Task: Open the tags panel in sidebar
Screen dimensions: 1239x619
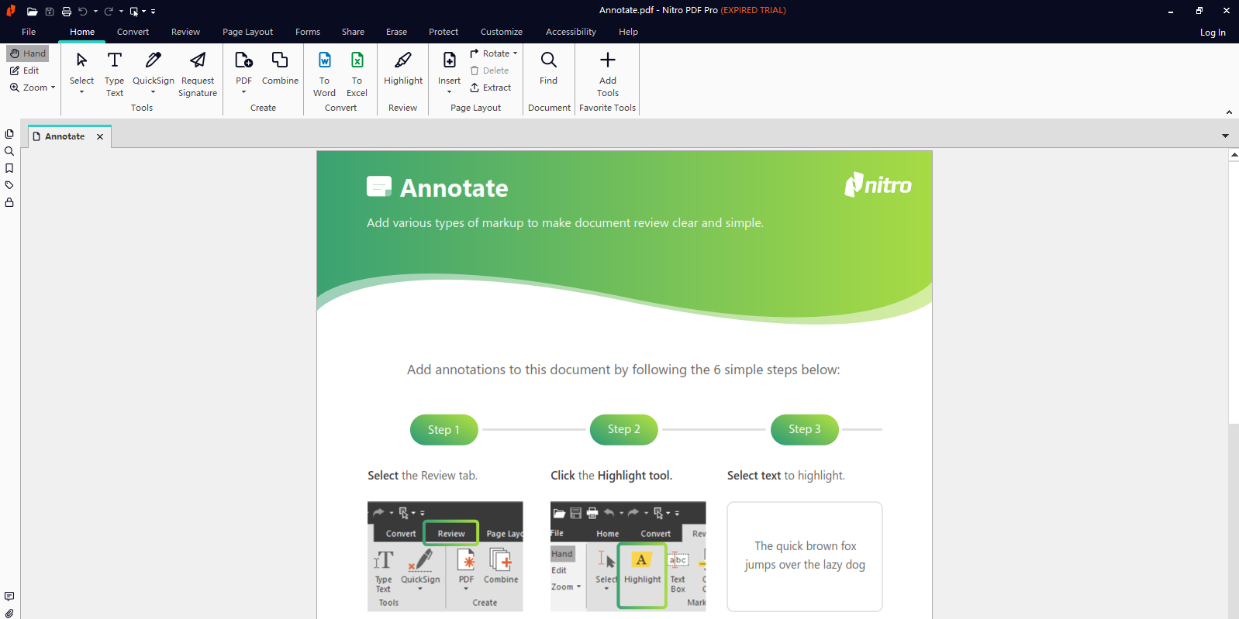Action: coord(9,185)
